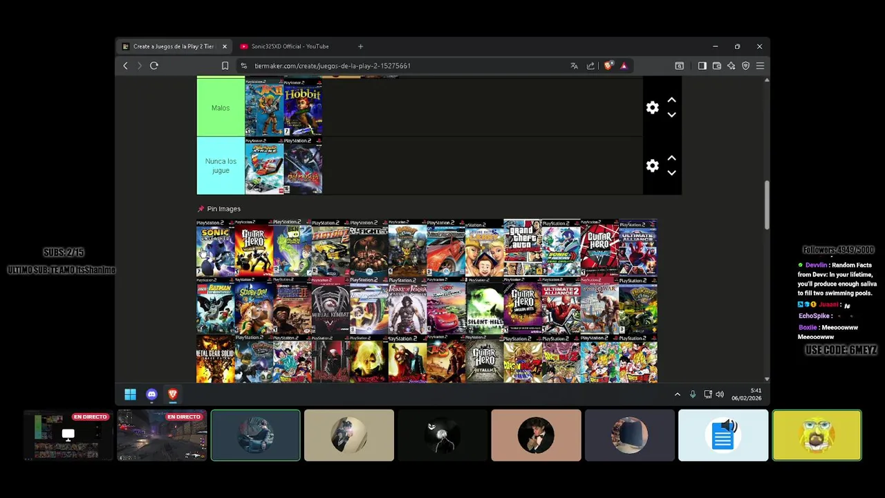Select the Sonic Unleashed game cover
This screenshot has width=885, height=498.
(x=216, y=248)
